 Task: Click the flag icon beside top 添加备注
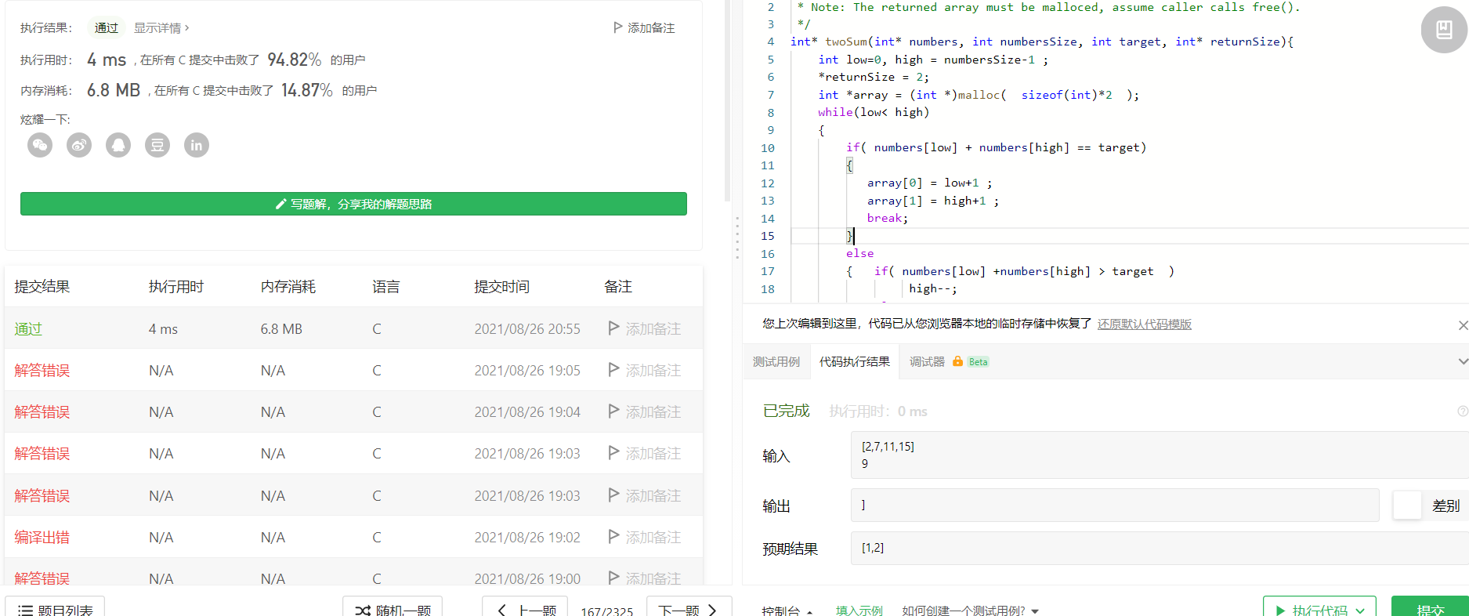tap(618, 27)
